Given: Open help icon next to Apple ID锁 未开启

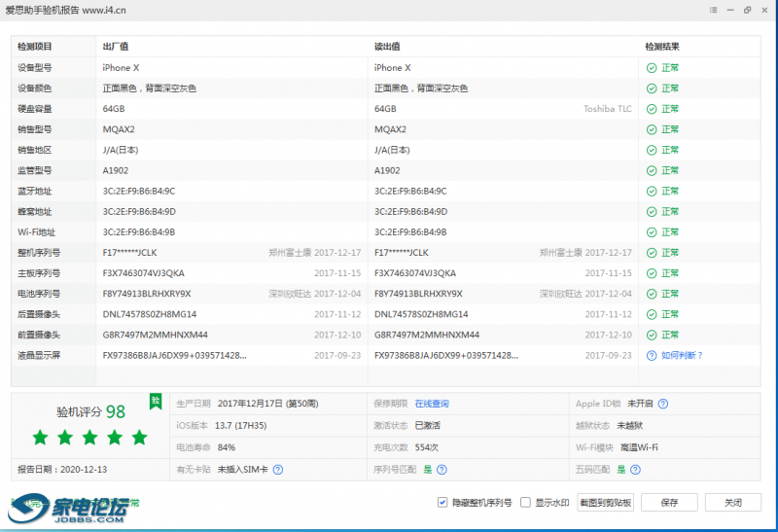Looking at the screenshot, I should pos(663,404).
